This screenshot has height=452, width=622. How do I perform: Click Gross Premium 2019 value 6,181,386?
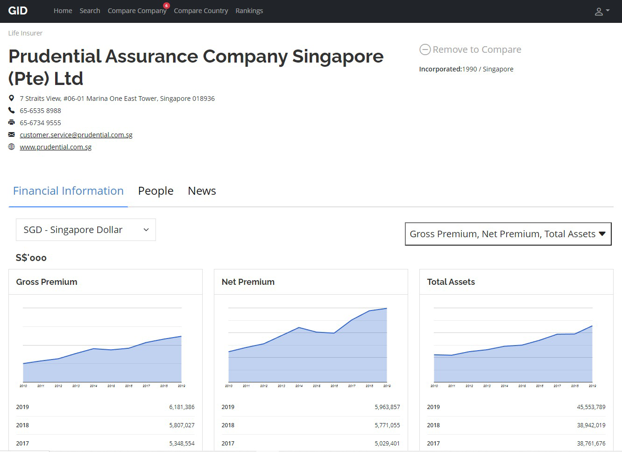coord(182,407)
